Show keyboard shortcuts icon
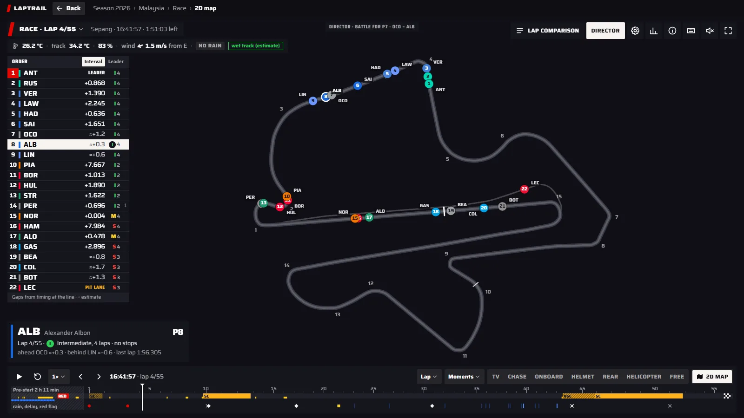The height and width of the screenshot is (418, 744). tap(691, 31)
